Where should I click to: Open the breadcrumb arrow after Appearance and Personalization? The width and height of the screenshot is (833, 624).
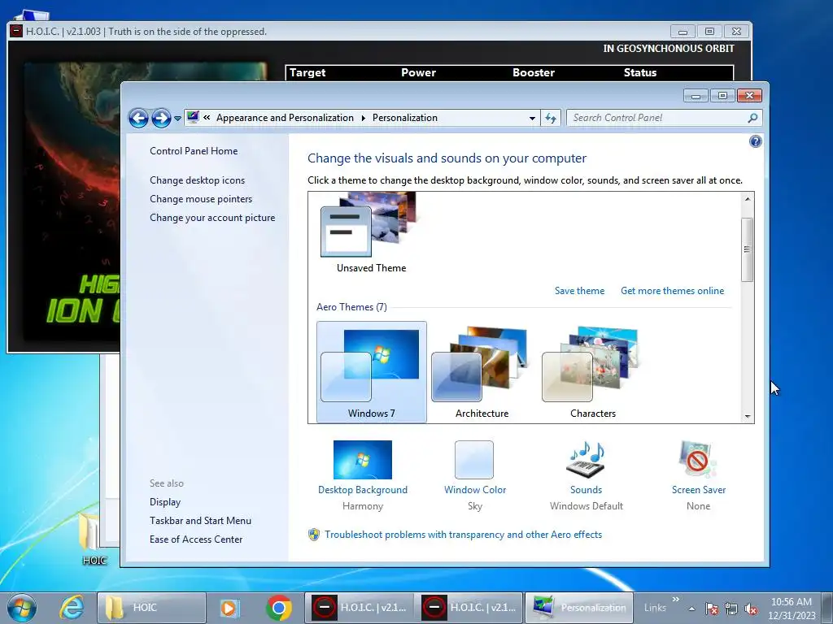coord(364,118)
